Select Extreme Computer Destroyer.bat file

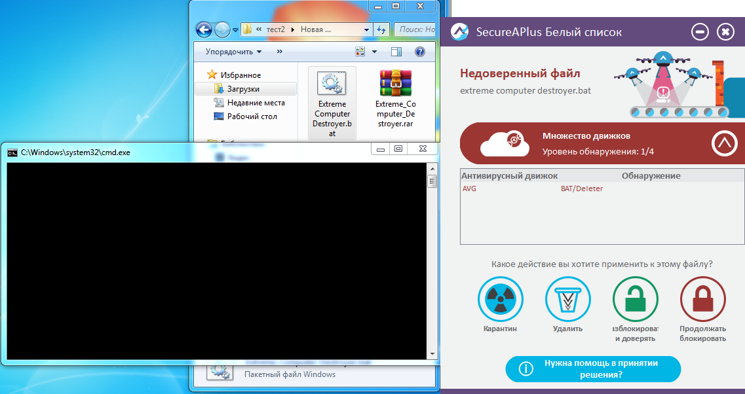click(332, 103)
